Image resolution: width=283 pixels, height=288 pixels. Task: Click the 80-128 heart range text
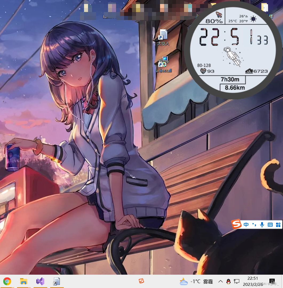[x=204, y=65]
